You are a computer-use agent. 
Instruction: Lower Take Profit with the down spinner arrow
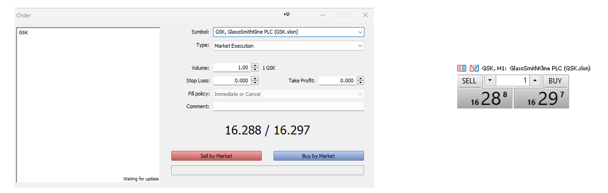(360, 83)
